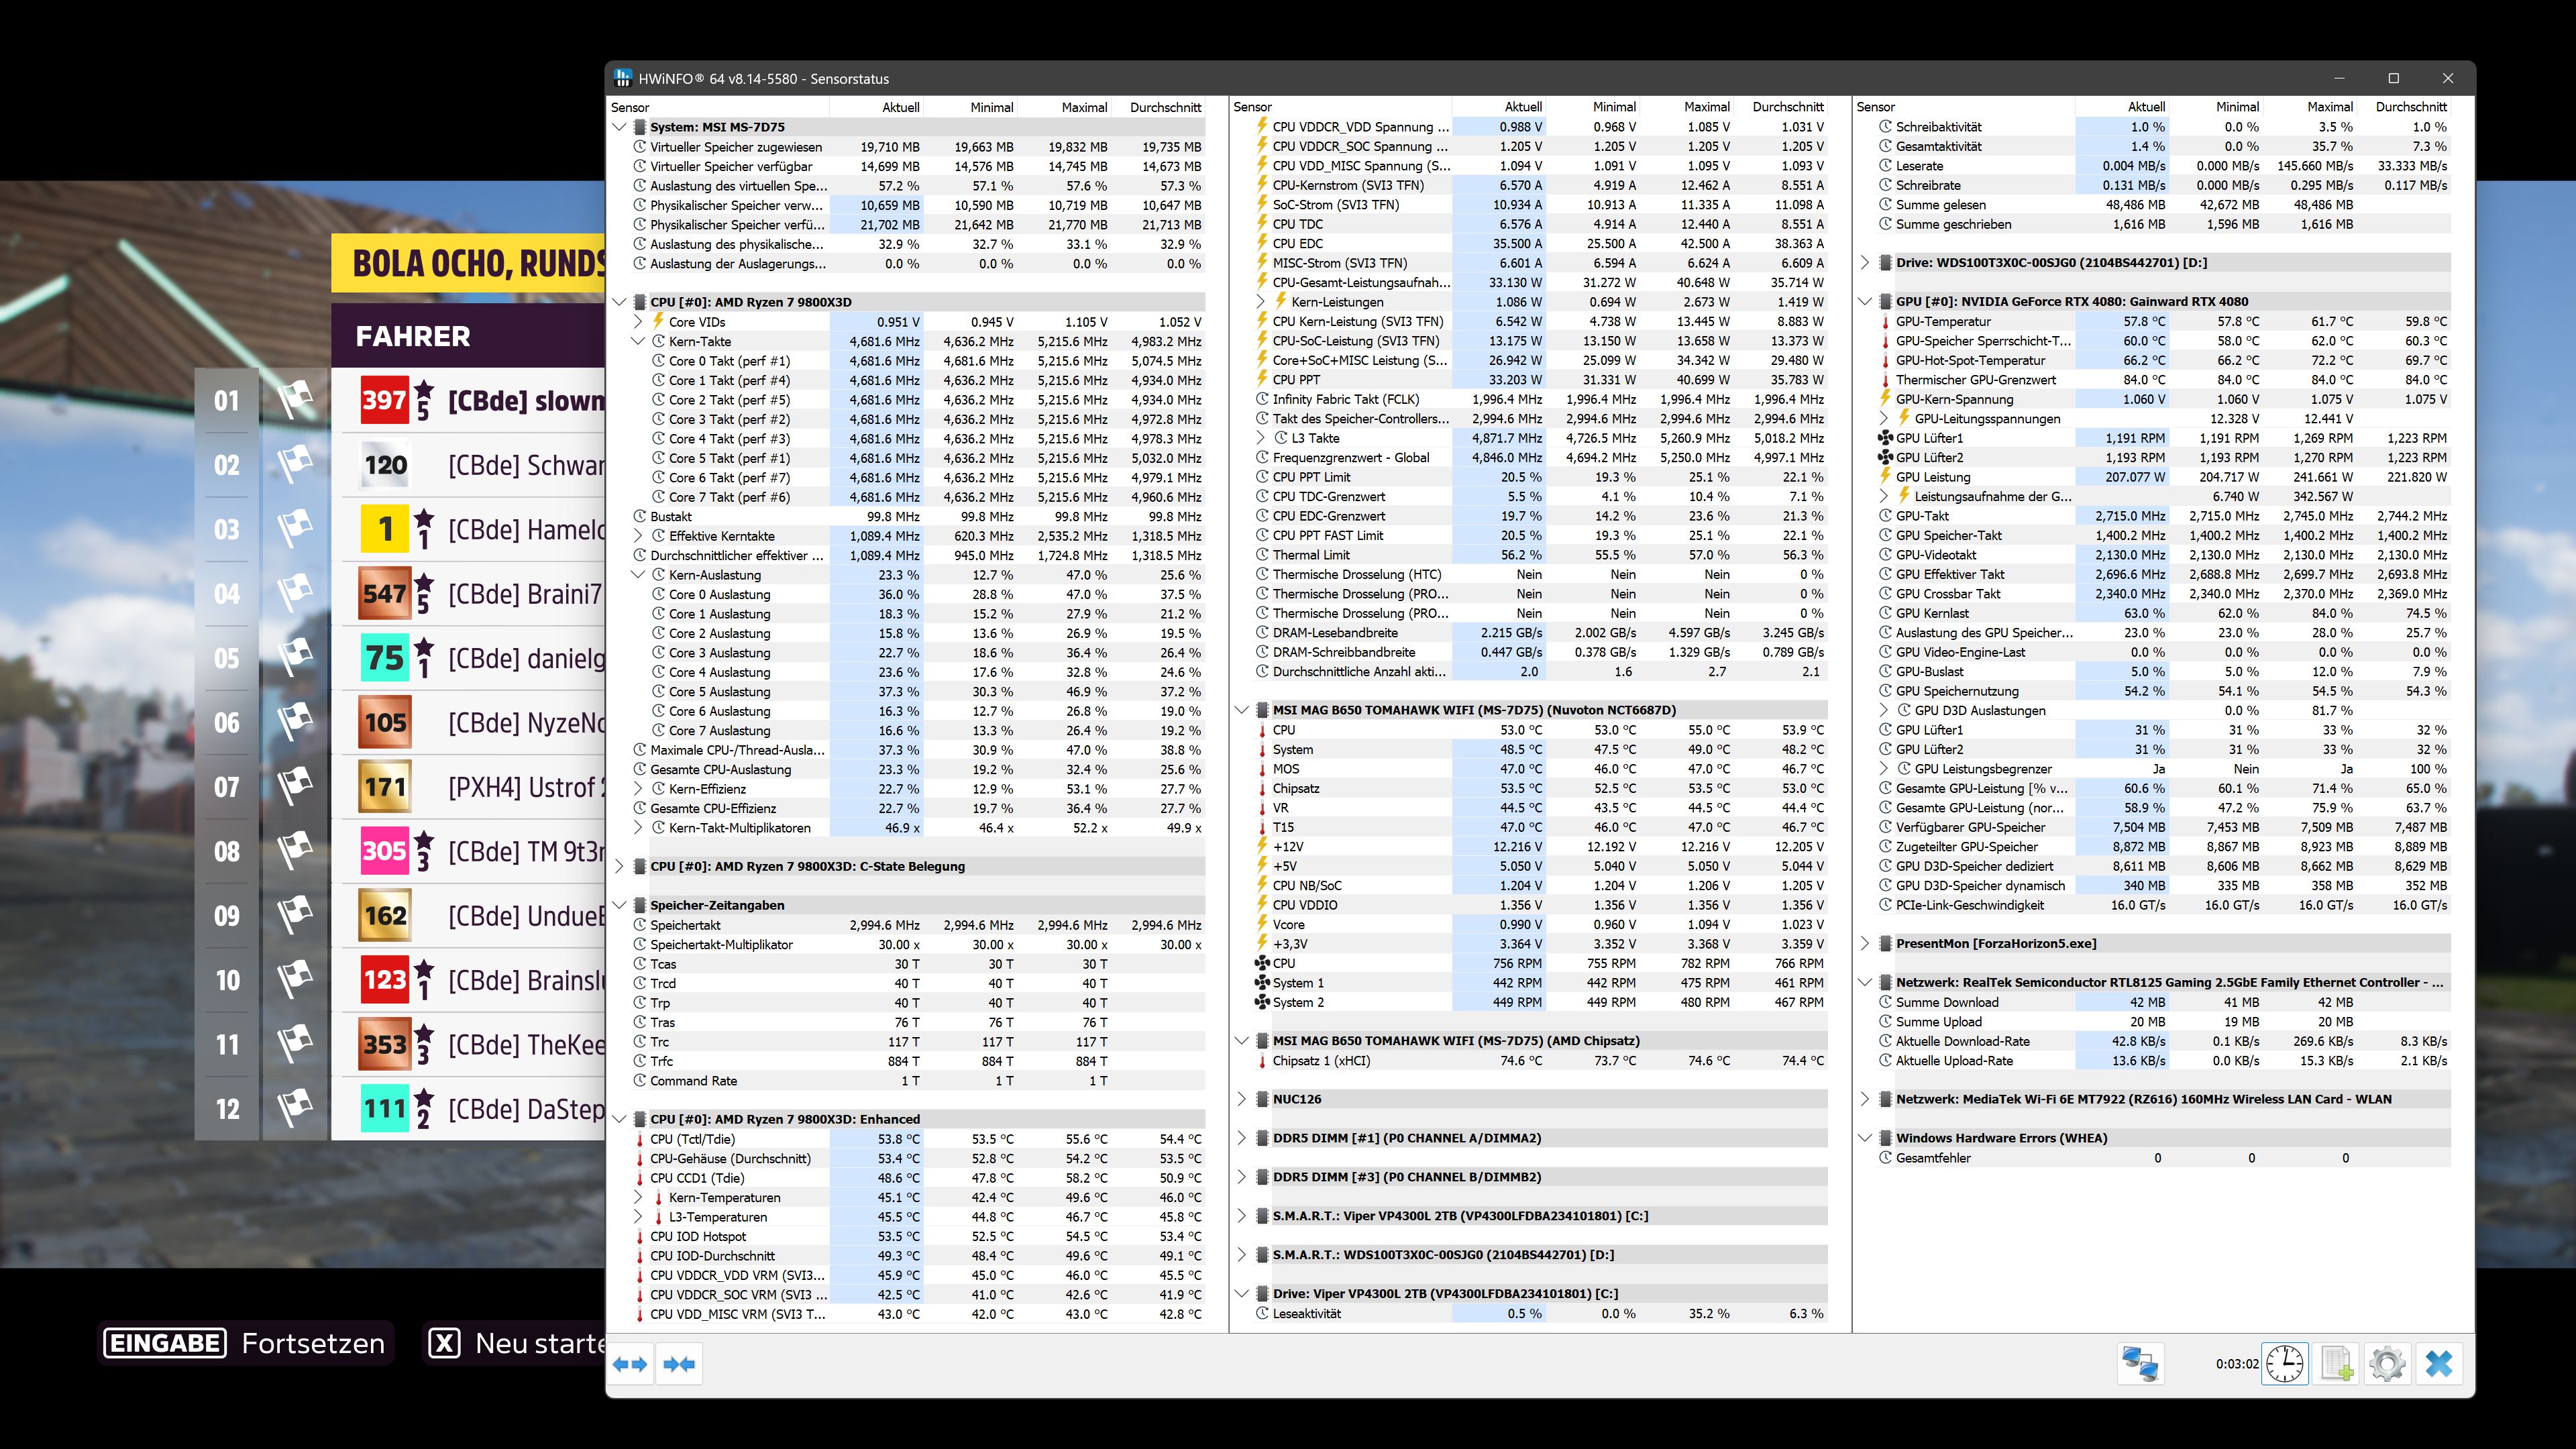The width and height of the screenshot is (2576, 1449).
Task: Click the expand columns arrows icon
Action: pyautogui.click(x=630, y=1364)
